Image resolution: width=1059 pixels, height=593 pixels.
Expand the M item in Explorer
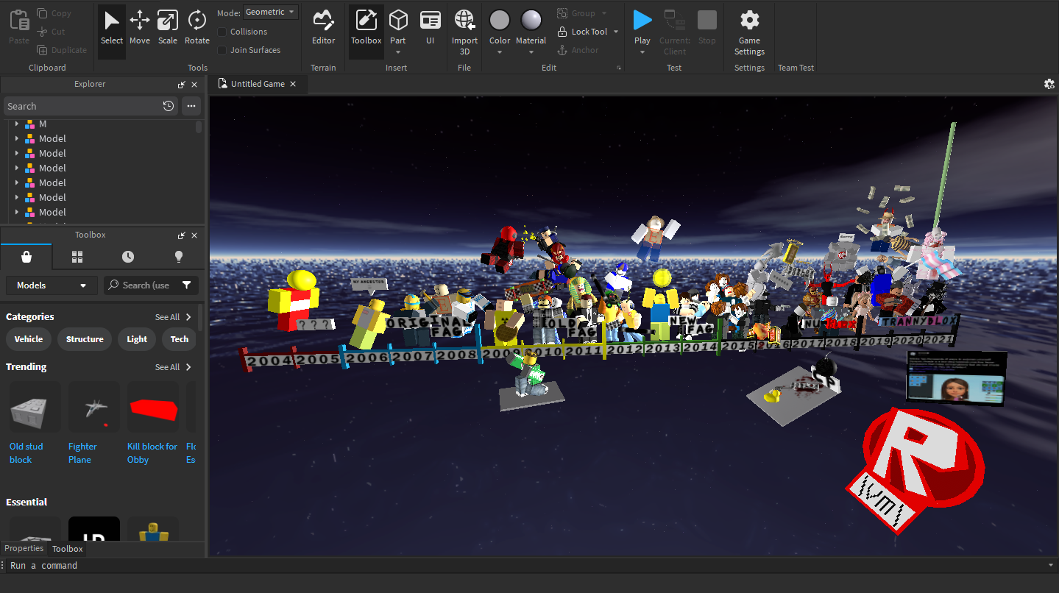tap(16, 124)
